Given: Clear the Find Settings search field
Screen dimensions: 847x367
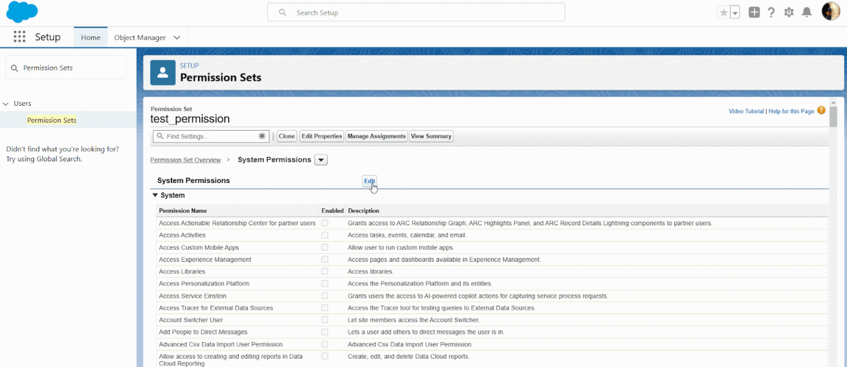Looking at the screenshot, I should point(262,136).
